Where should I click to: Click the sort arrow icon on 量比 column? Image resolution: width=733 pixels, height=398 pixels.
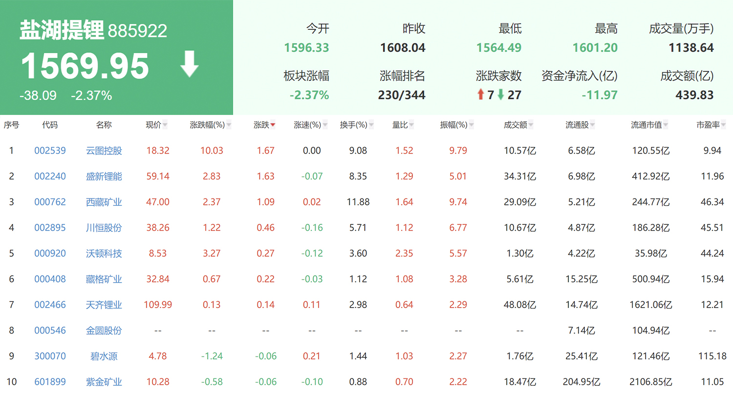click(412, 124)
